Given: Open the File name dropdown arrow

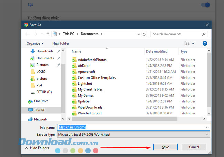Looking at the screenshot, I should tap(207, 128).
